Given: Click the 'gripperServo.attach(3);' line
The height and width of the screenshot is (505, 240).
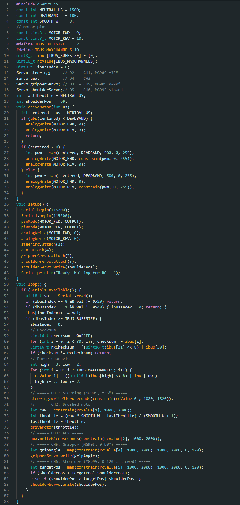Looking at the screenshot, I should pyautogui.click(x=47, y=256).
